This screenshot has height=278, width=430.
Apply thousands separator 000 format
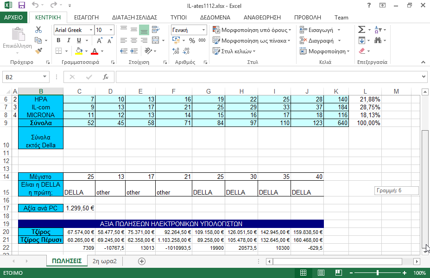pyautogui.click(x=202, y=40)
